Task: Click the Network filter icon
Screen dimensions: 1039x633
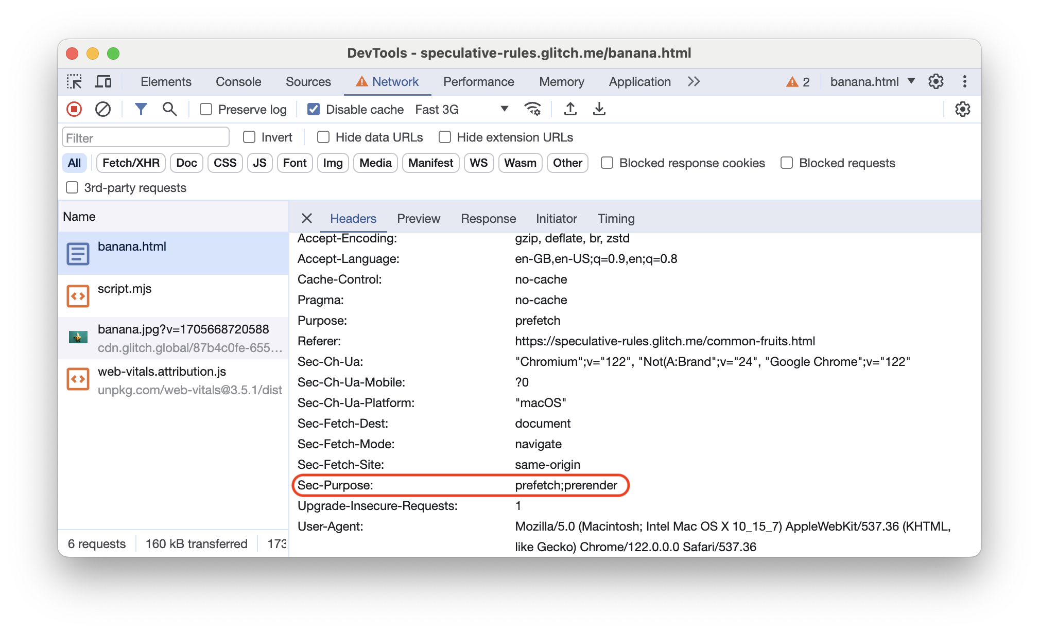Action: [x=141, y=110]
